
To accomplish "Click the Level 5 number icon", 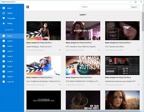I will pos(4,56).
